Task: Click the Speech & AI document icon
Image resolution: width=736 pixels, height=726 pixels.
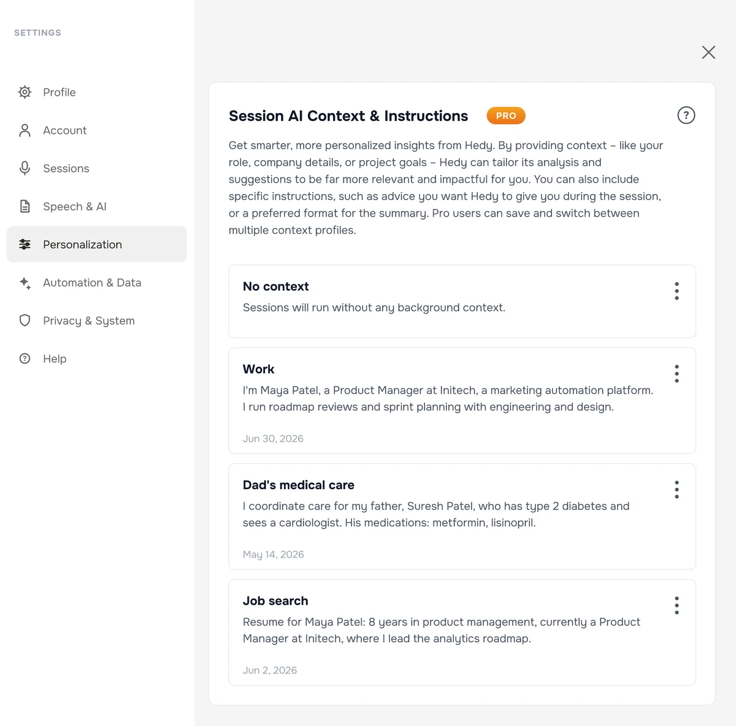Action: pyautogui.click(x=25, y=206)
